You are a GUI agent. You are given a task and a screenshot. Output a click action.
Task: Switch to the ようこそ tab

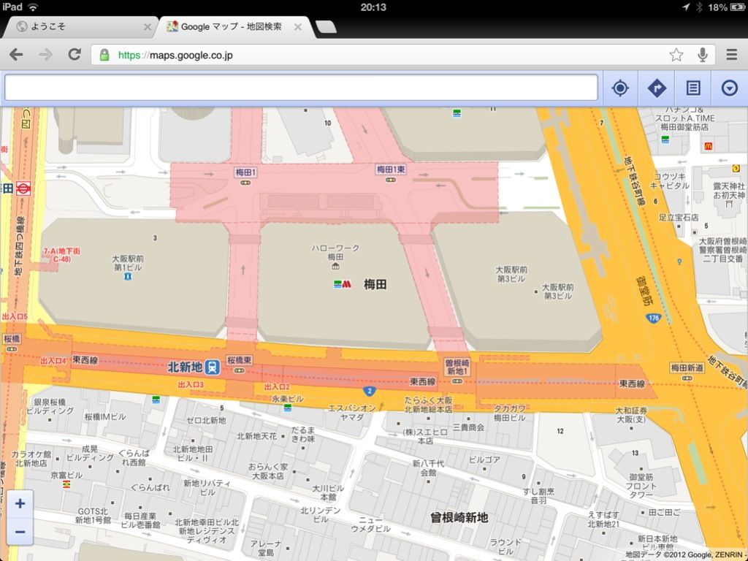tap(79, 27)
